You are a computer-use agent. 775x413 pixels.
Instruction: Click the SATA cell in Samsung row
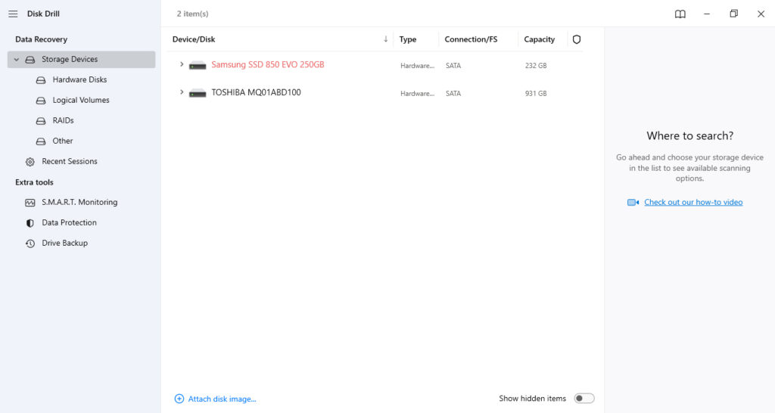click(x=453, y=66)
